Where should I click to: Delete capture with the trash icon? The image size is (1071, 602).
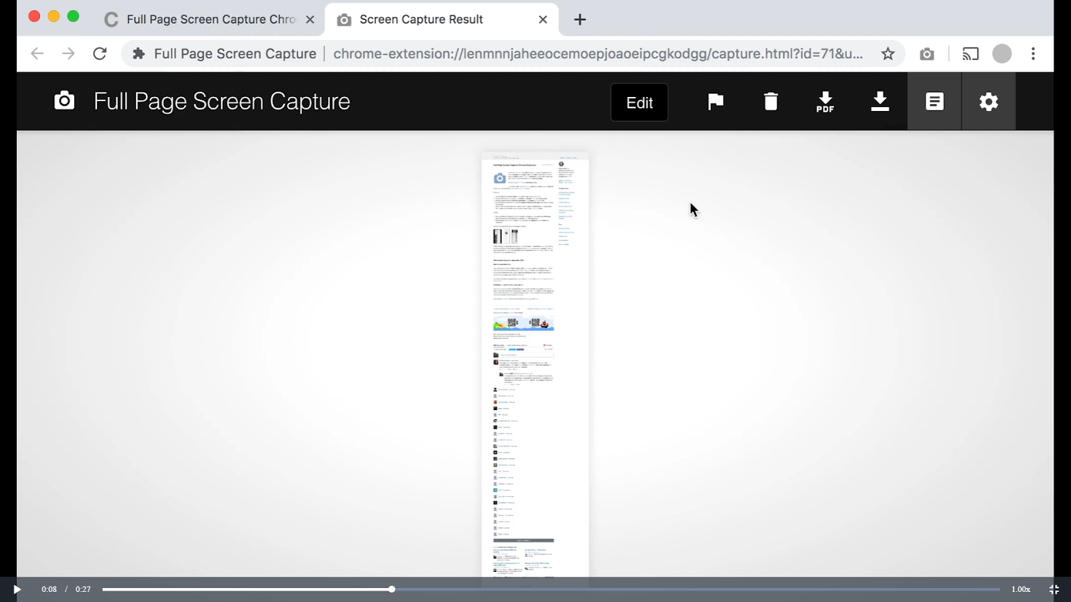(x=771, y=101)
